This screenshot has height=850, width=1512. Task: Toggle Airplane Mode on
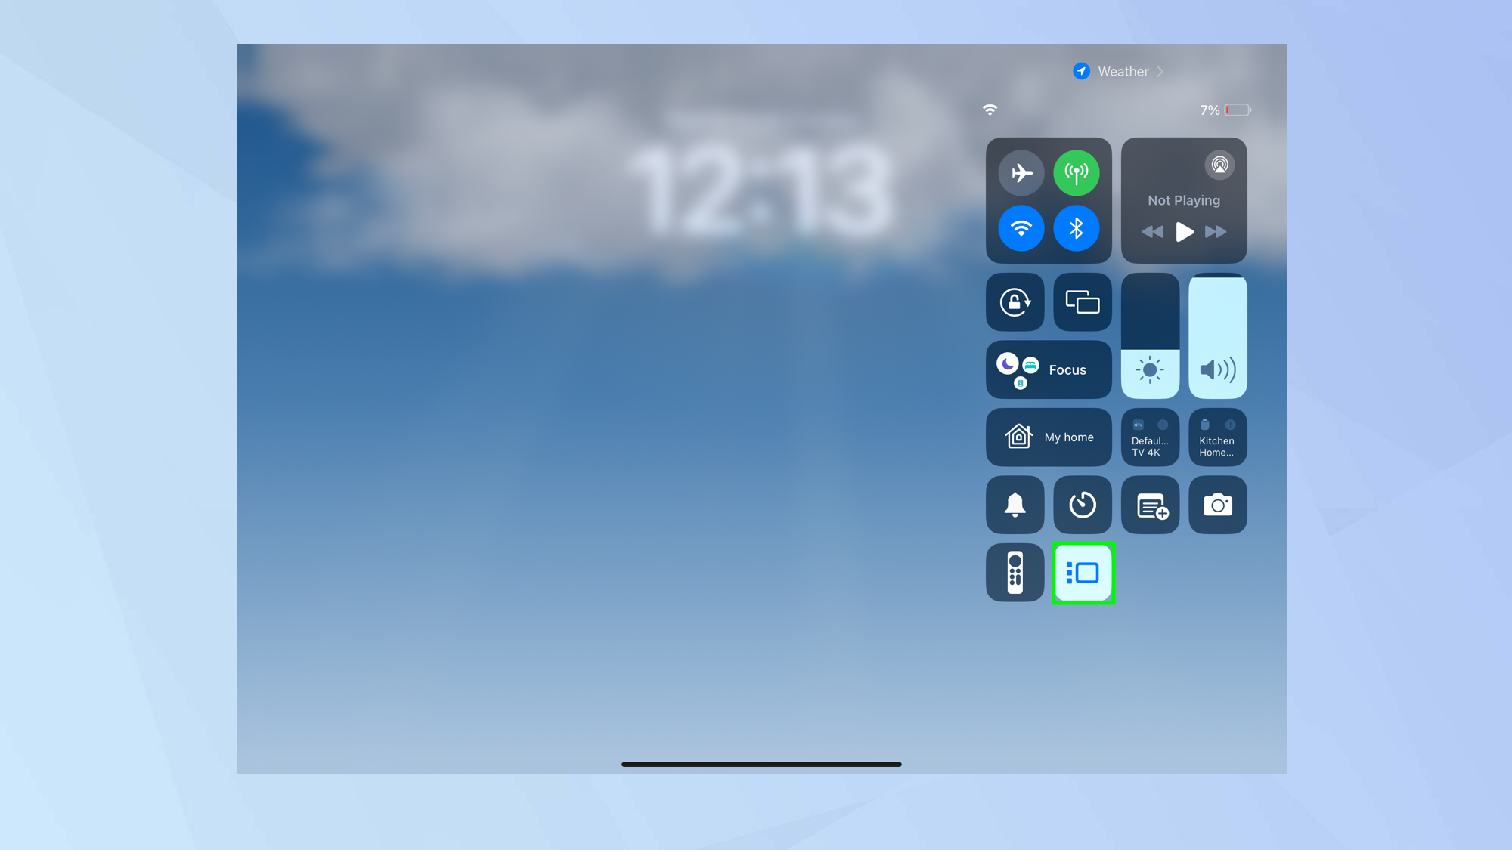(1022, 173)
